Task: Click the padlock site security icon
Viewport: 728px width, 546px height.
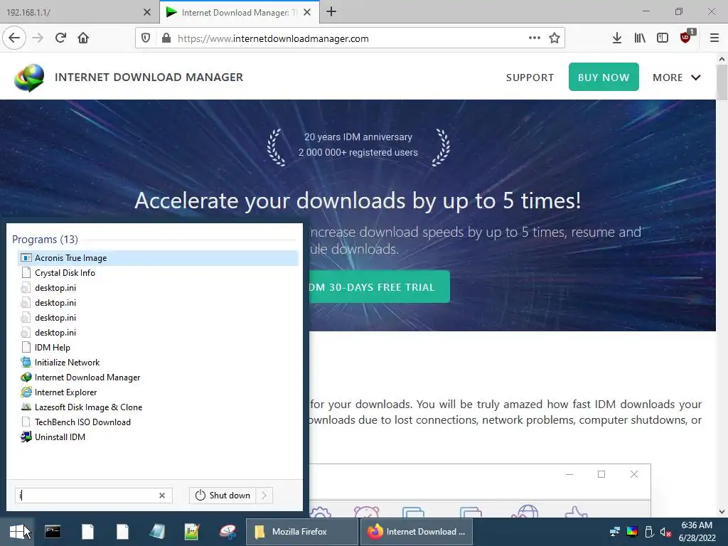Action: pyautogui.click(x=166, y=38)
